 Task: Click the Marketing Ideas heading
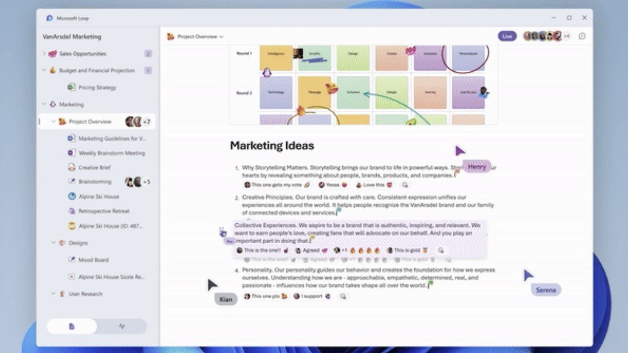[272, 145]
